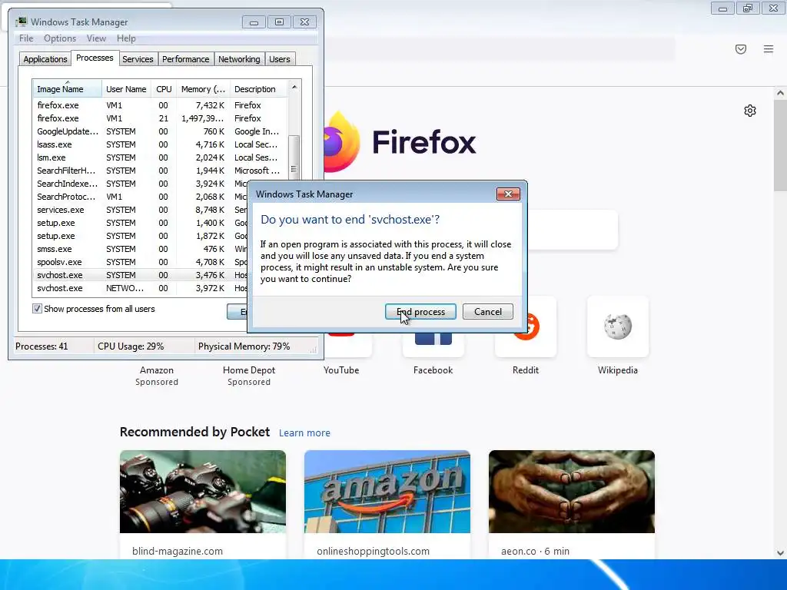
Task: Open the Firefox new tab settings gear
Action: coord(750,111)
